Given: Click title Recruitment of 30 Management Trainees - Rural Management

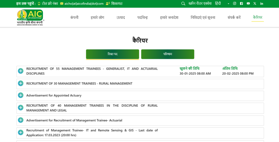Looking at the screenshot, I should 79,83.
